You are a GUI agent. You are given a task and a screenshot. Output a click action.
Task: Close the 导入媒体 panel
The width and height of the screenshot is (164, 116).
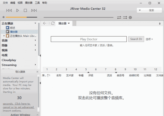tap(37, 72)
